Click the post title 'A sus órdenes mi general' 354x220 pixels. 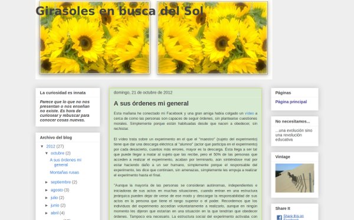[x=151, y=103]
